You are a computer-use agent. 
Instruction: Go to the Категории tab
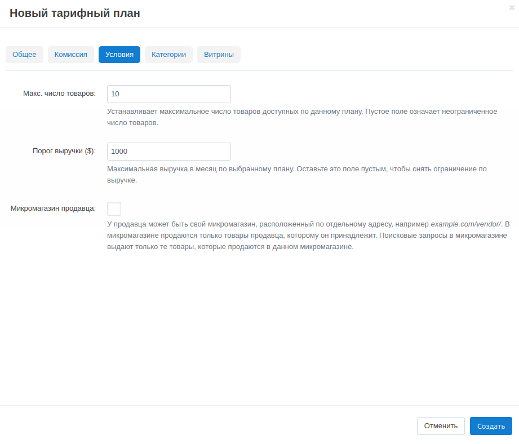point(168,55)
